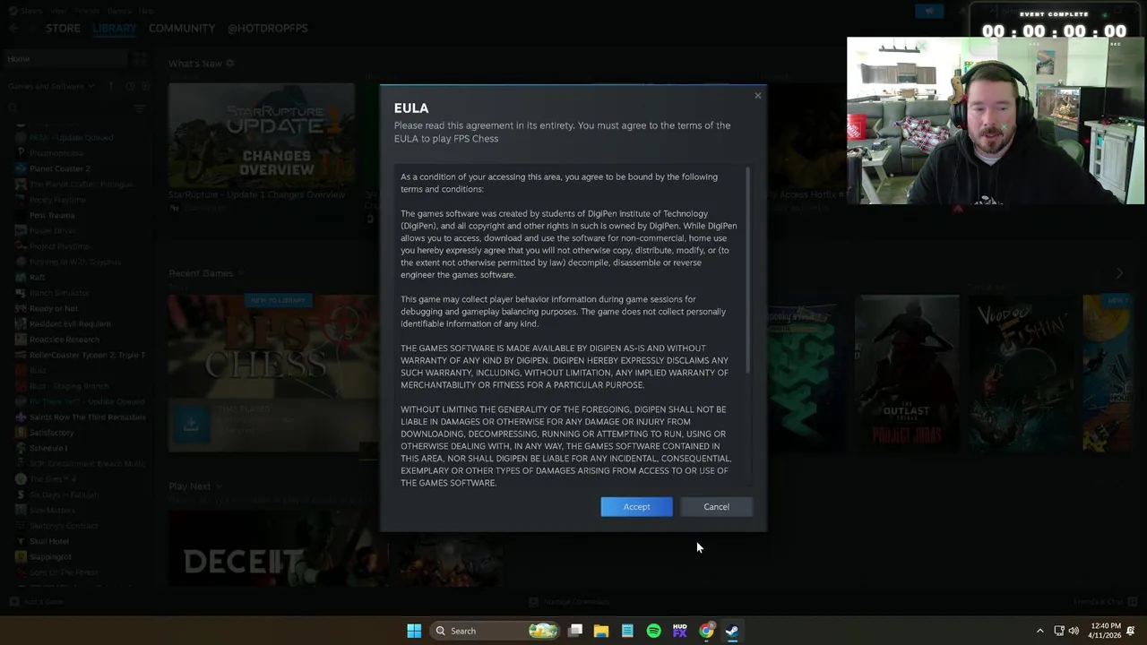
Task: Open the Voodoo Fishin' game cover
Action: [1021, 373]
